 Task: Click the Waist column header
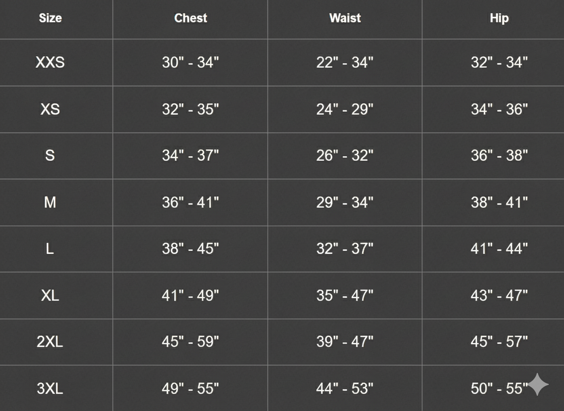click(x=345, y=18)
